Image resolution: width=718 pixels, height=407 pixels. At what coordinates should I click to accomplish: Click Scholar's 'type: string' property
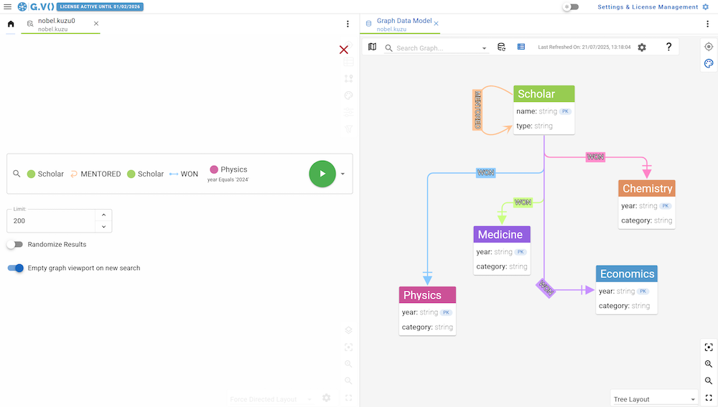534,126
